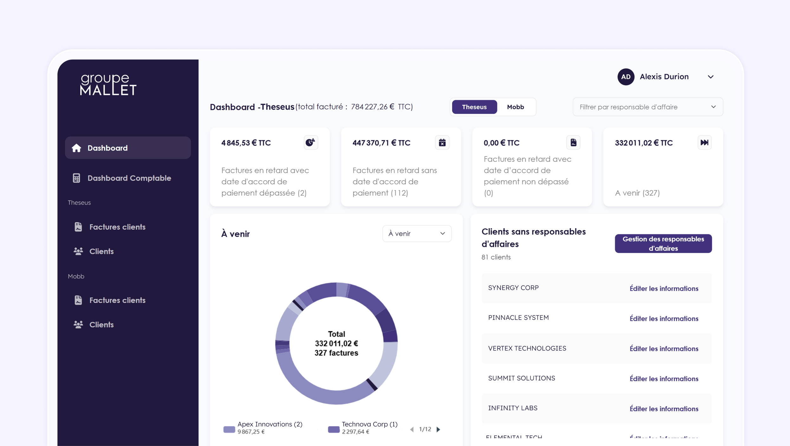This screenshot has width=790, height=446.
Task: Click the AD user avatar
Action: pyautogui.click(x=625, y=77)
